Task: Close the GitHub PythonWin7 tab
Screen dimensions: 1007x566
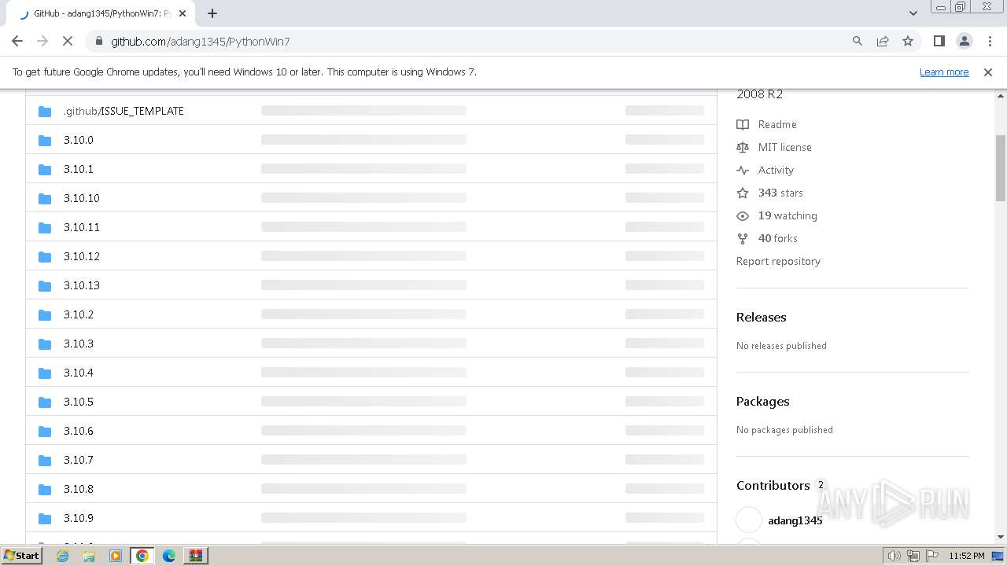Action: tap(183, 13)
